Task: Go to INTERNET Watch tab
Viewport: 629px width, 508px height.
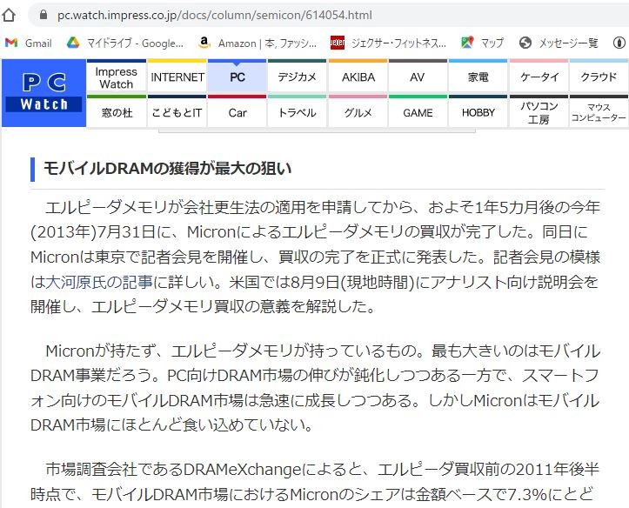Action: tap(177, 77)
